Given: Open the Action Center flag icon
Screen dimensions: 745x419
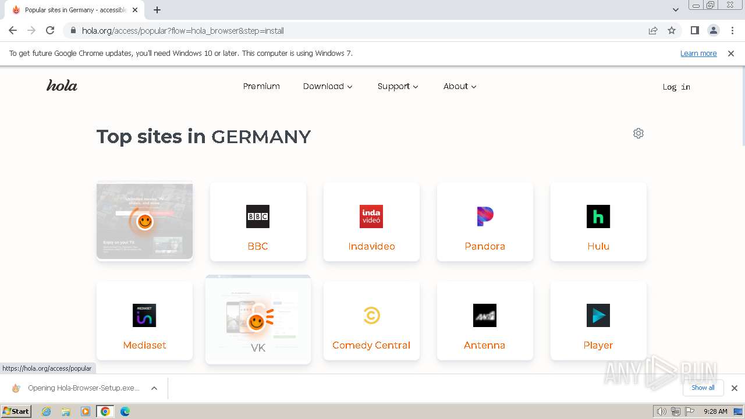Looking at the screenshot, I should pos(689,411).
